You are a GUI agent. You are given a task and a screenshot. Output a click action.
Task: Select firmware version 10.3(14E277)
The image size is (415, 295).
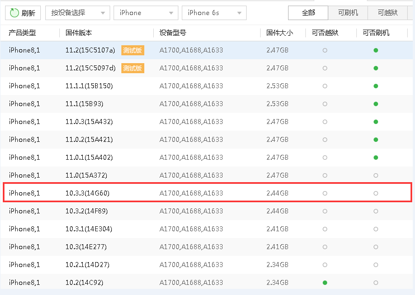point(86,247)
